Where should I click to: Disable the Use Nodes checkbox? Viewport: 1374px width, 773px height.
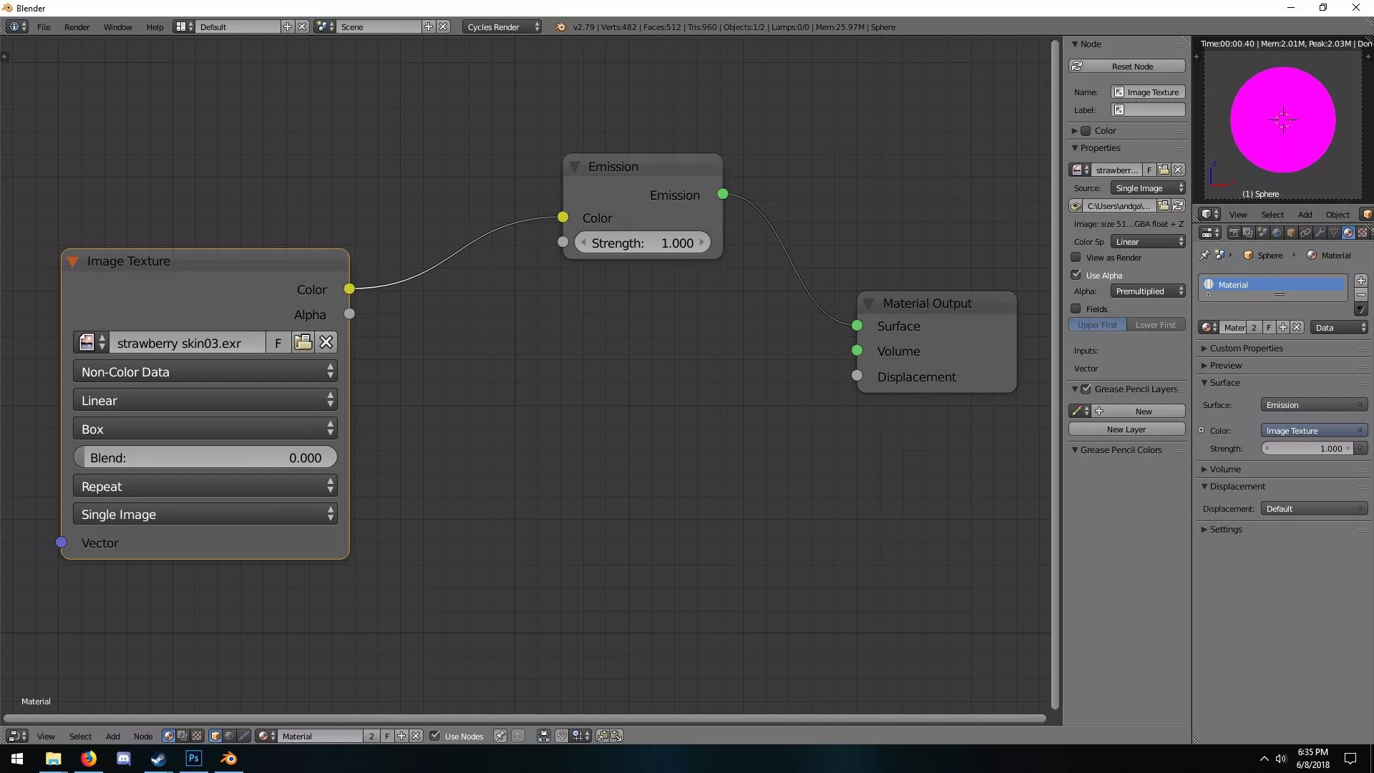pos(434,736)
